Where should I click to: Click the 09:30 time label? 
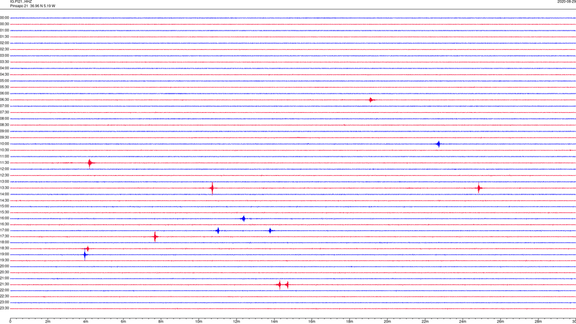click(x=4, y=137)
